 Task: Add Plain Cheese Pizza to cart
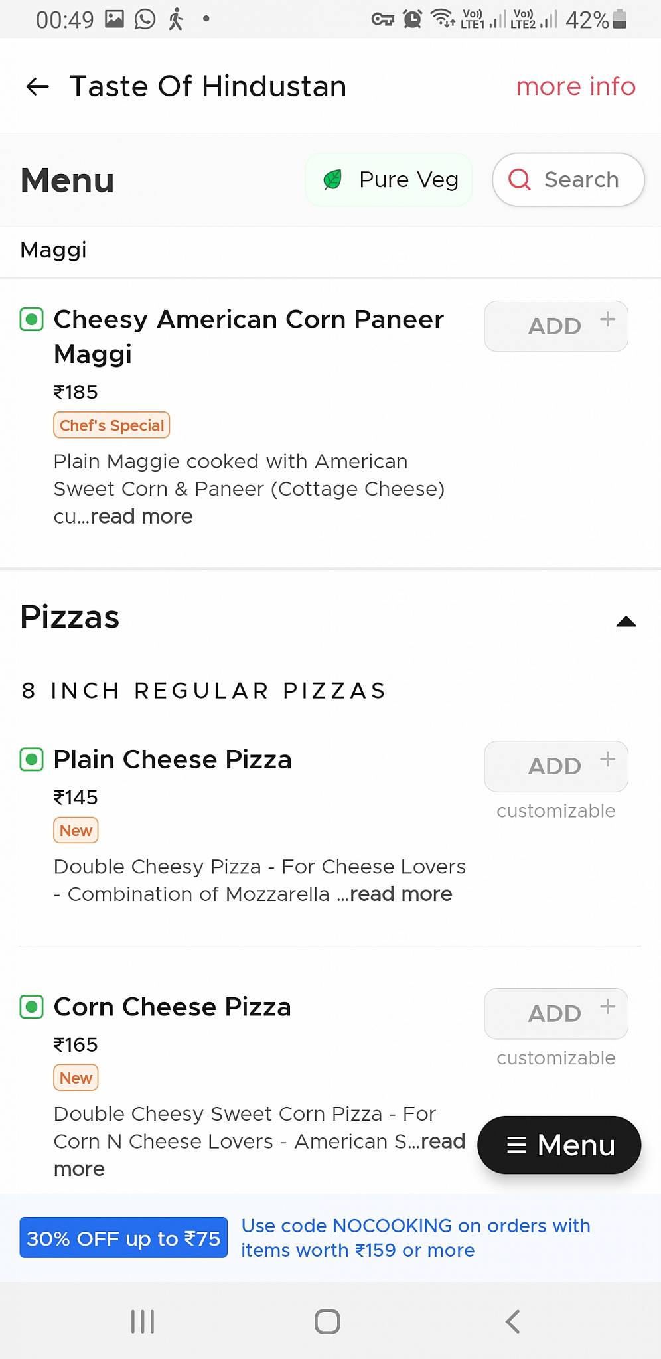(x=555, y=766)
